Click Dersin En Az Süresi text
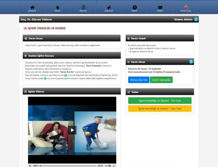This screenshot has height=167, width=218. 145,69
